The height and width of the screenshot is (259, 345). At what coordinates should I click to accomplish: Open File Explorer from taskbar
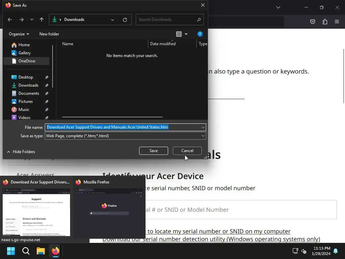[41, 251]
